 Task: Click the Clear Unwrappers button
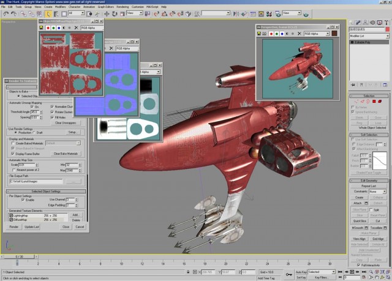[66, 123]
